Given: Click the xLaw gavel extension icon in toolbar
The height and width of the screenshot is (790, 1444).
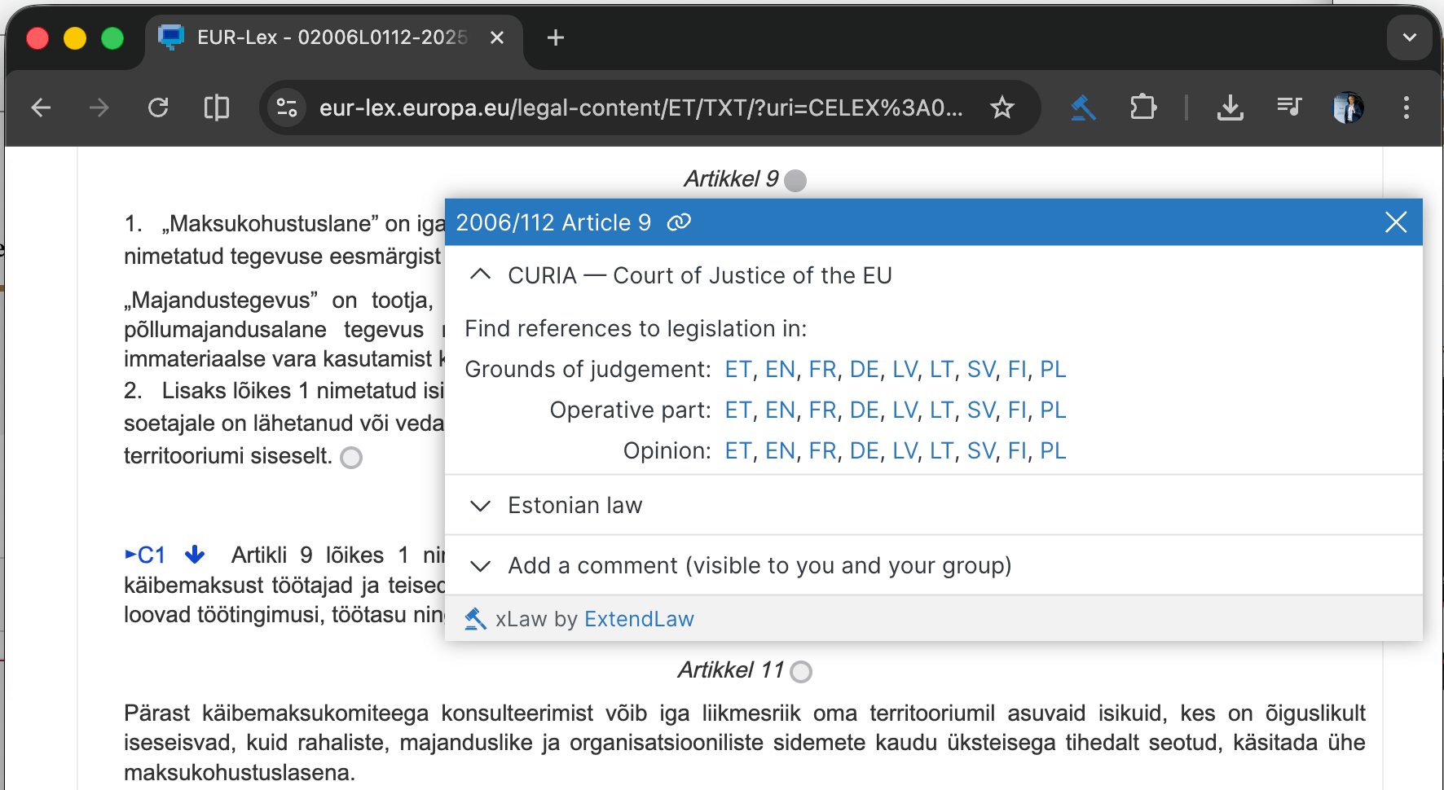Looking at the screenshot, I should [x=1083, y=108].
